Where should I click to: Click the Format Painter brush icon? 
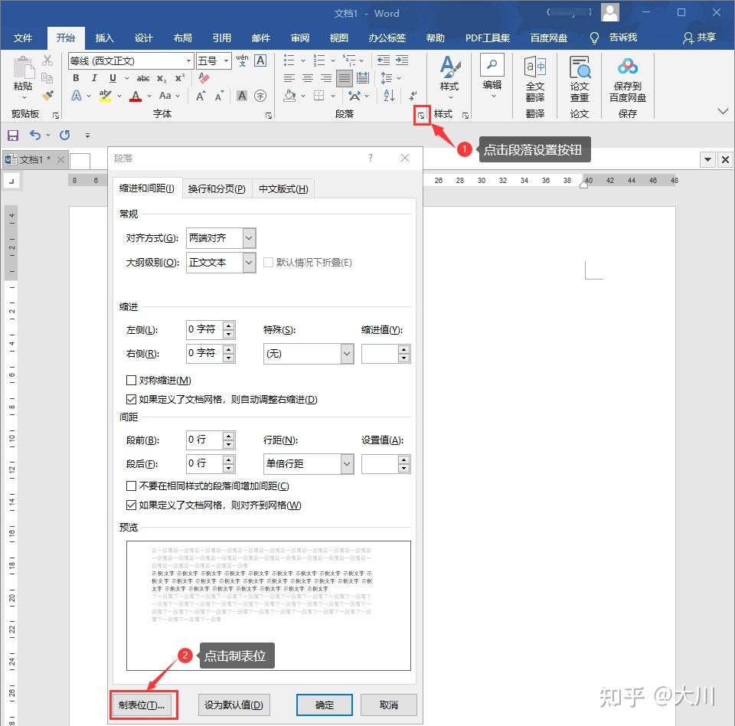click(47, 95)
